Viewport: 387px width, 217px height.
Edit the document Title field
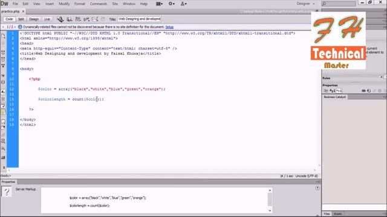point(140,19)
